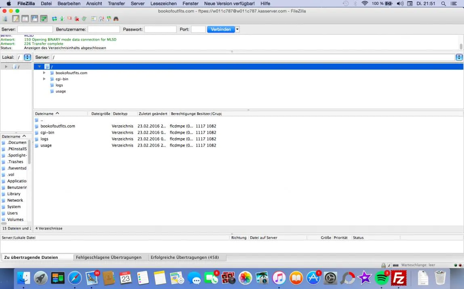Toggle transfer queue display button
This screenshot has height=289, width=464.
point(44,19)
